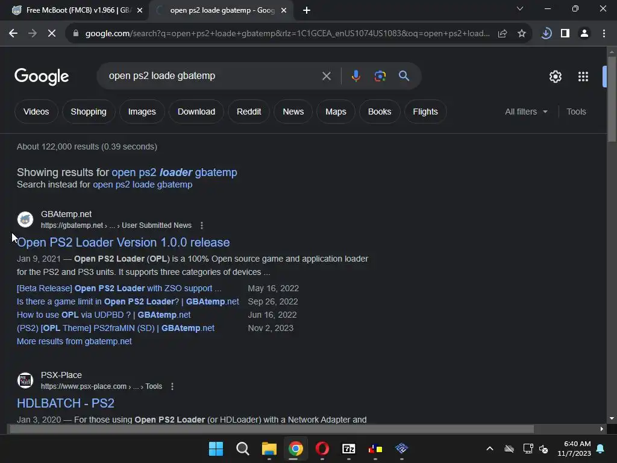Open 'How to use OPL via UDPBD' link
The height and width of the screenshot is (463, 617).
coord(104,315)
